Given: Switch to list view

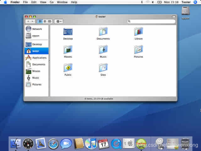Looking at the screenshot, I should [x=45, y=21].
